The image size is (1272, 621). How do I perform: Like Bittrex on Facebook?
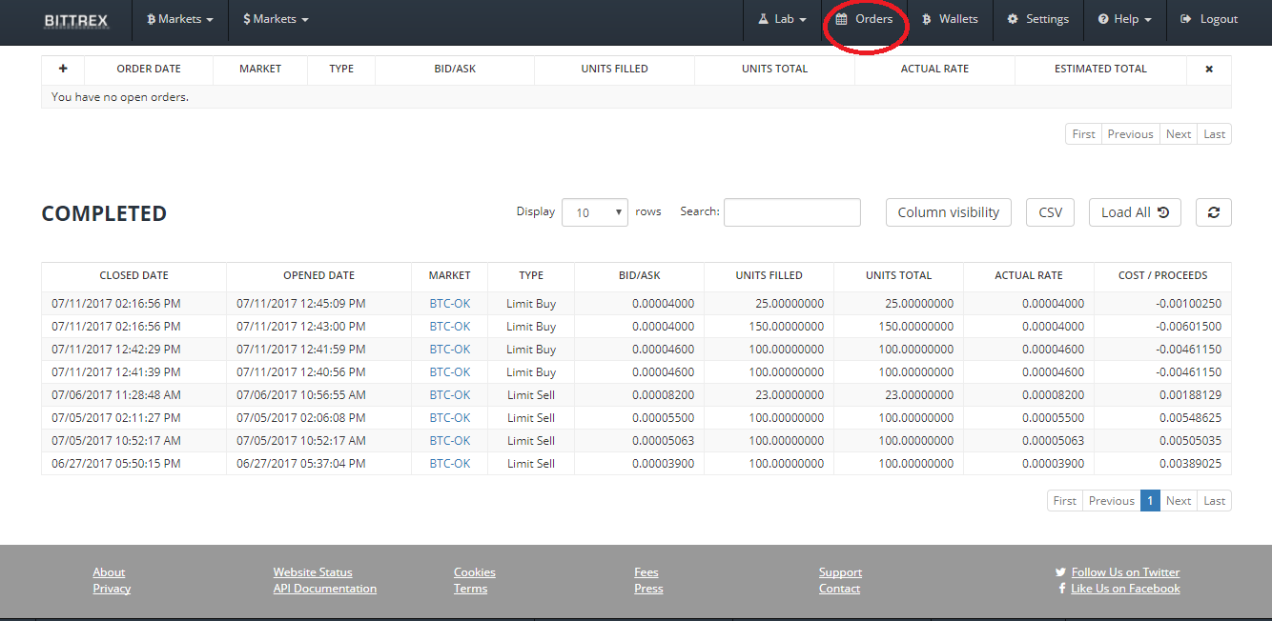point(1124,588)
